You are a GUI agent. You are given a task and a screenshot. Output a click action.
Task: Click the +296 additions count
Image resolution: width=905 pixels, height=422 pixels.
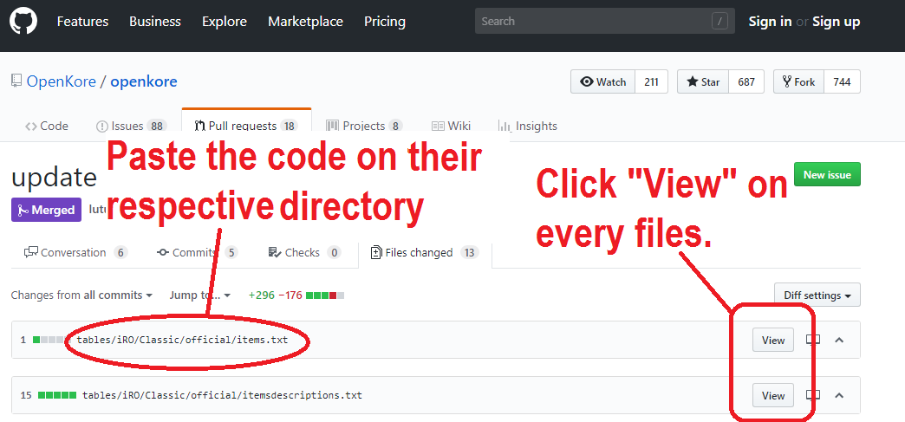coord(262,295)
